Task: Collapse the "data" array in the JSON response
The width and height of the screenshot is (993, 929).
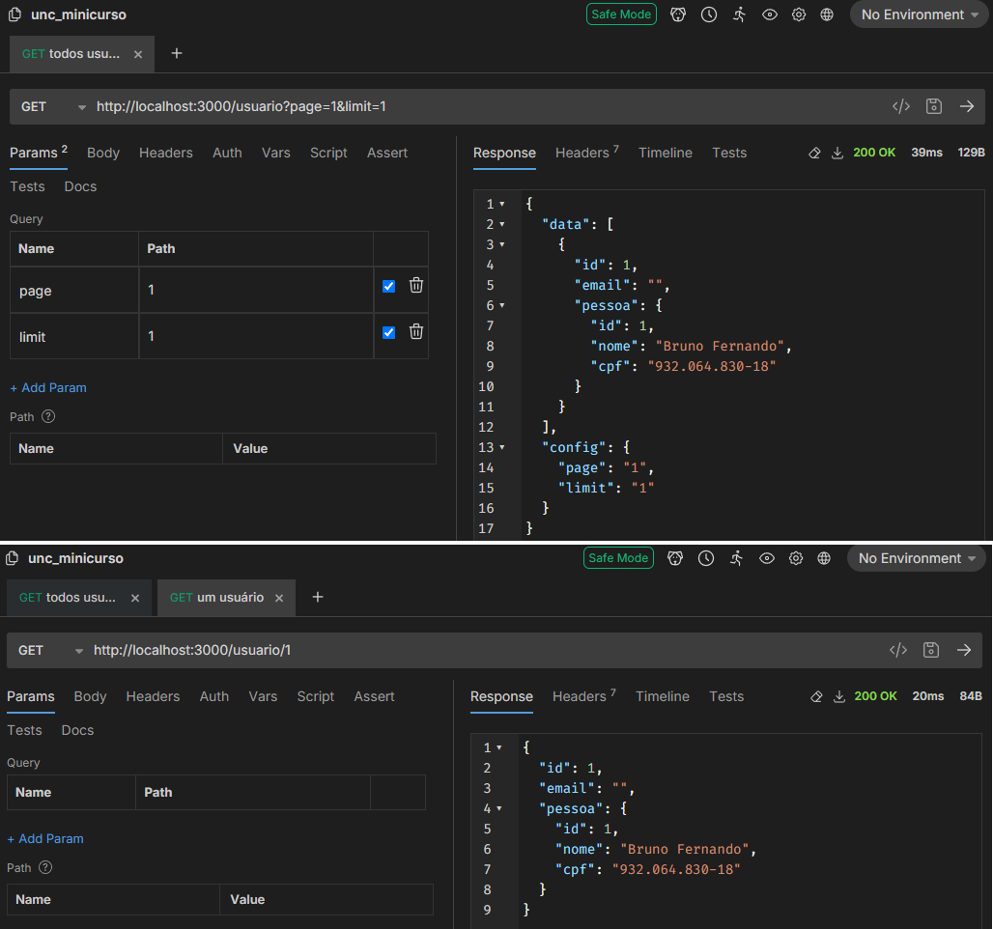Action: (502, 224)
